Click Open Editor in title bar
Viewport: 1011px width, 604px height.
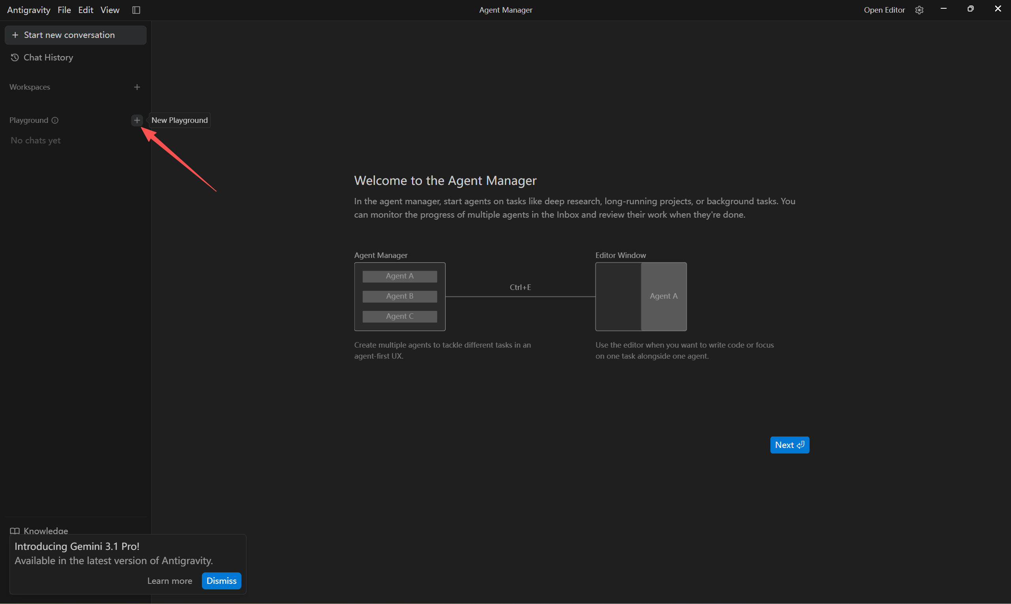point(884,10)
